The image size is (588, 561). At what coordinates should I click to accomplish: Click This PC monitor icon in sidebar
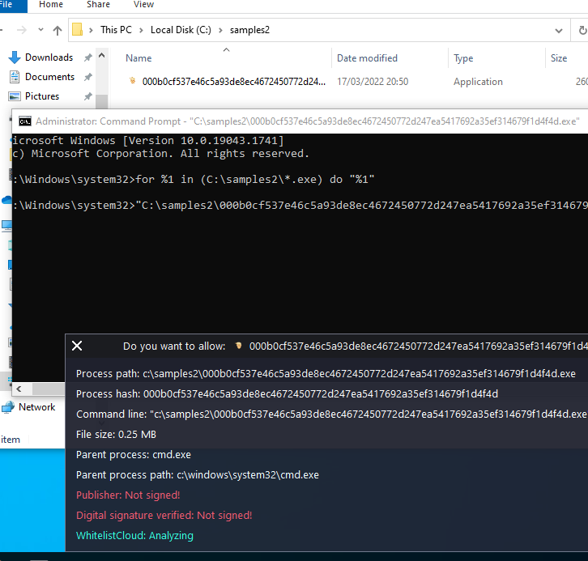tap(6, 226)
